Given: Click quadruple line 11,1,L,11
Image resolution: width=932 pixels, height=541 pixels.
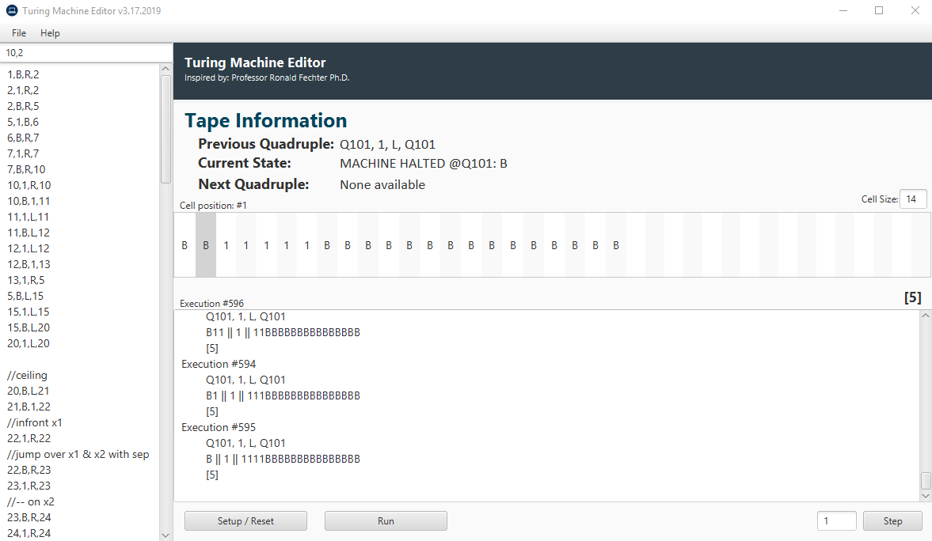Looking at the screenshot, I should pos(28,217).
